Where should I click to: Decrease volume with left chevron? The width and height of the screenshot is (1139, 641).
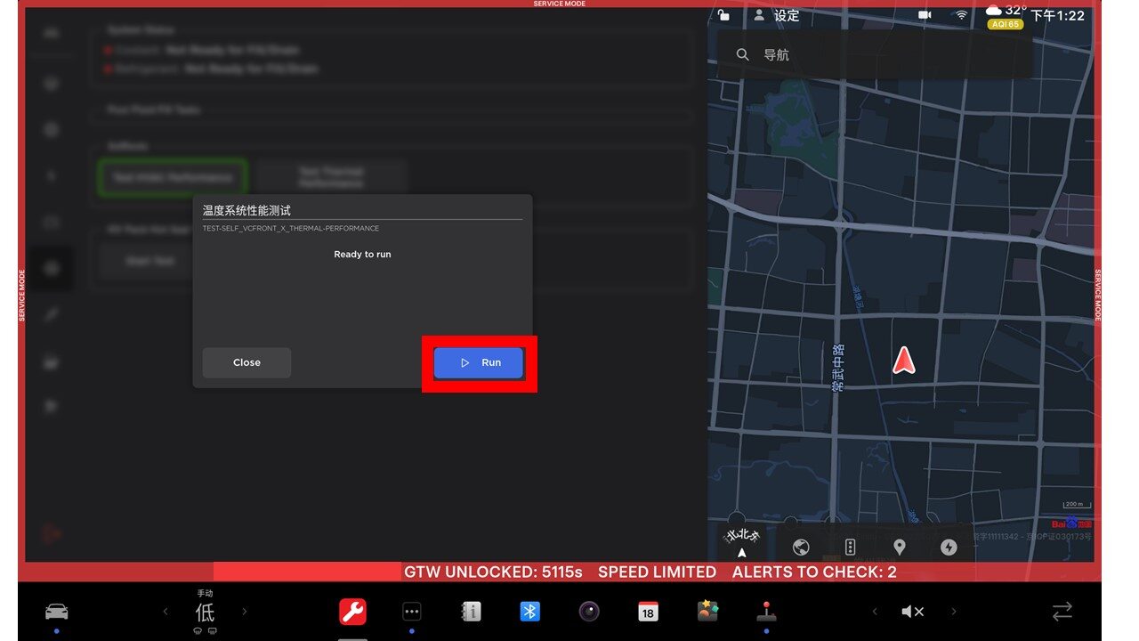(875, 612)
